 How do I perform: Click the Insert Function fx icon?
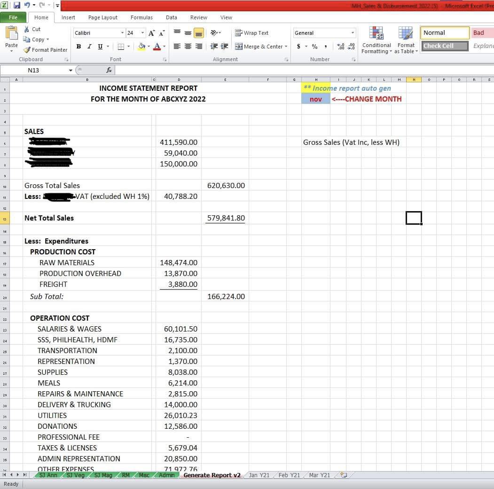tap(109, 70)
